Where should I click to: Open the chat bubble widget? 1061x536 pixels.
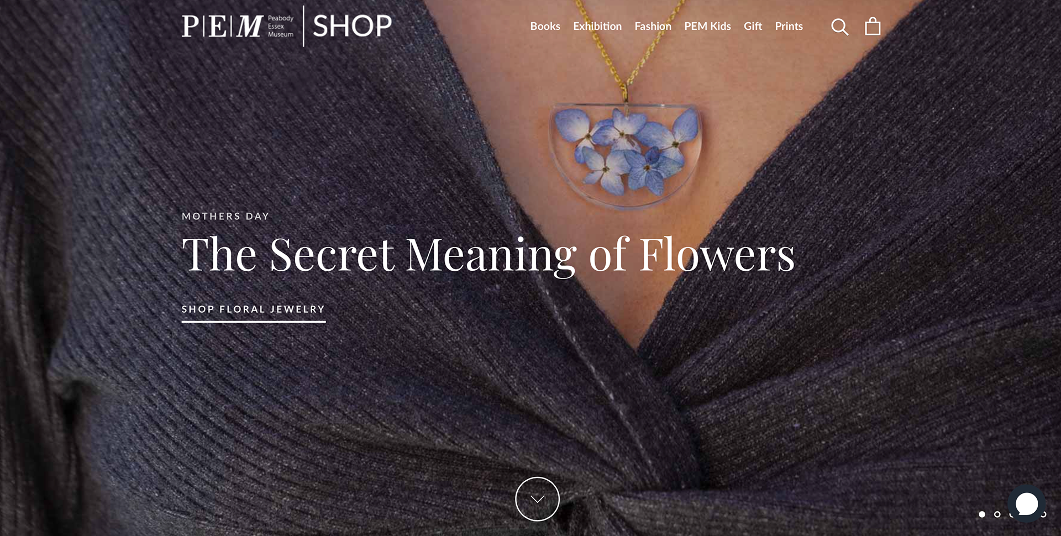tap(1027, 503)
